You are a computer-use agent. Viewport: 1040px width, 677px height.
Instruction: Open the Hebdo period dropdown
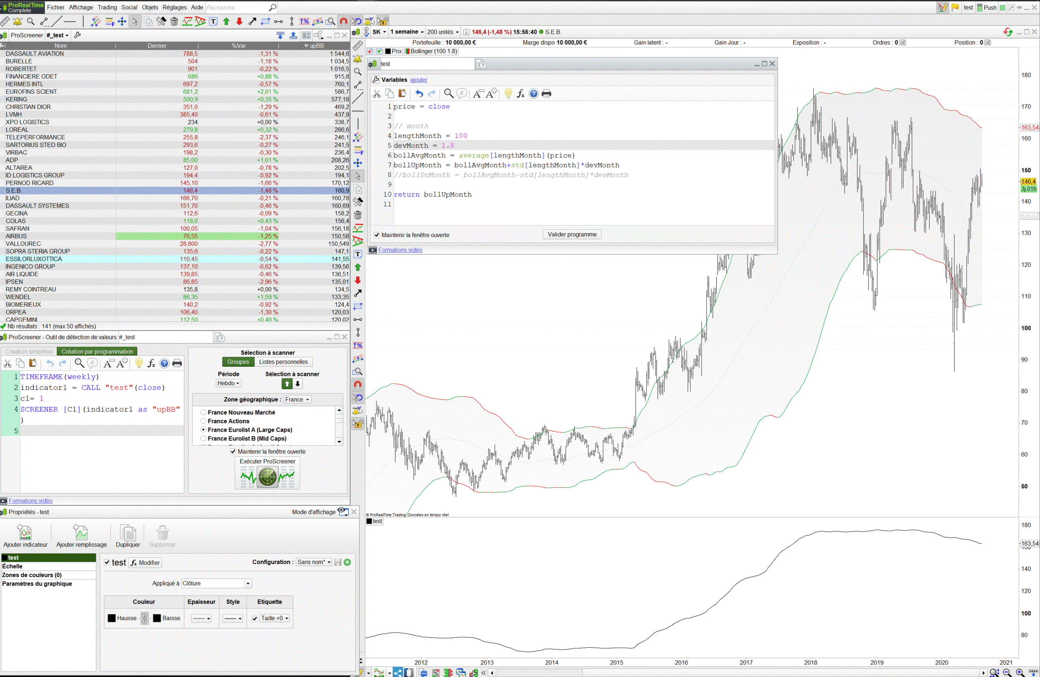228,383
